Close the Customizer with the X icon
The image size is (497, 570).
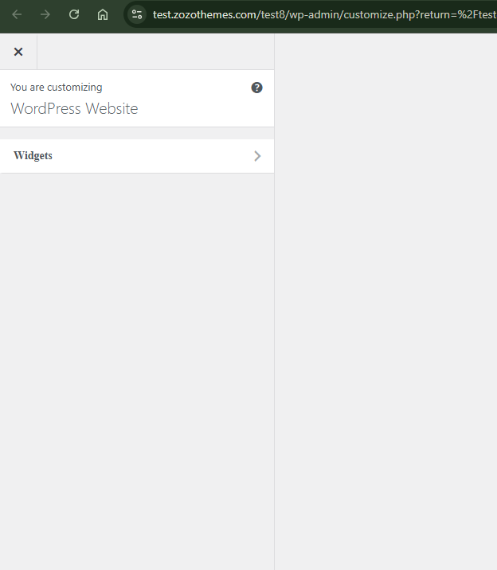[x=18, y=52]
